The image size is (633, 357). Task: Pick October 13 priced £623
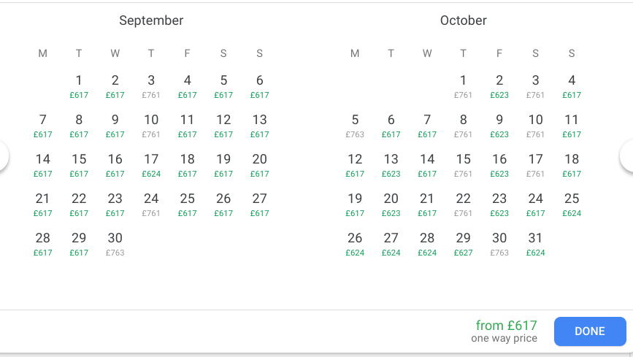[391, 164]
